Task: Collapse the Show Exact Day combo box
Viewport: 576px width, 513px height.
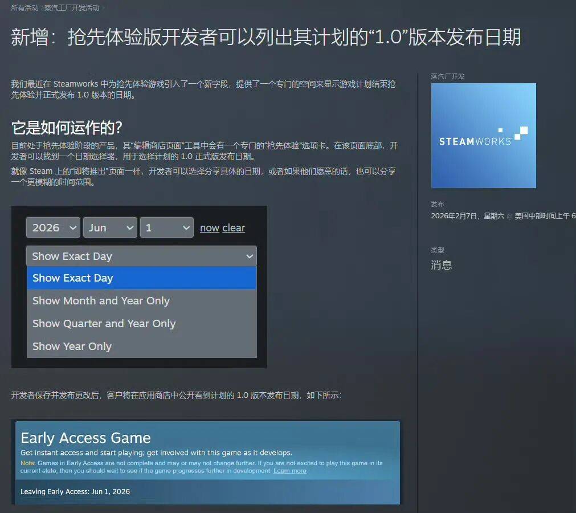Action: tap(141, 256)
